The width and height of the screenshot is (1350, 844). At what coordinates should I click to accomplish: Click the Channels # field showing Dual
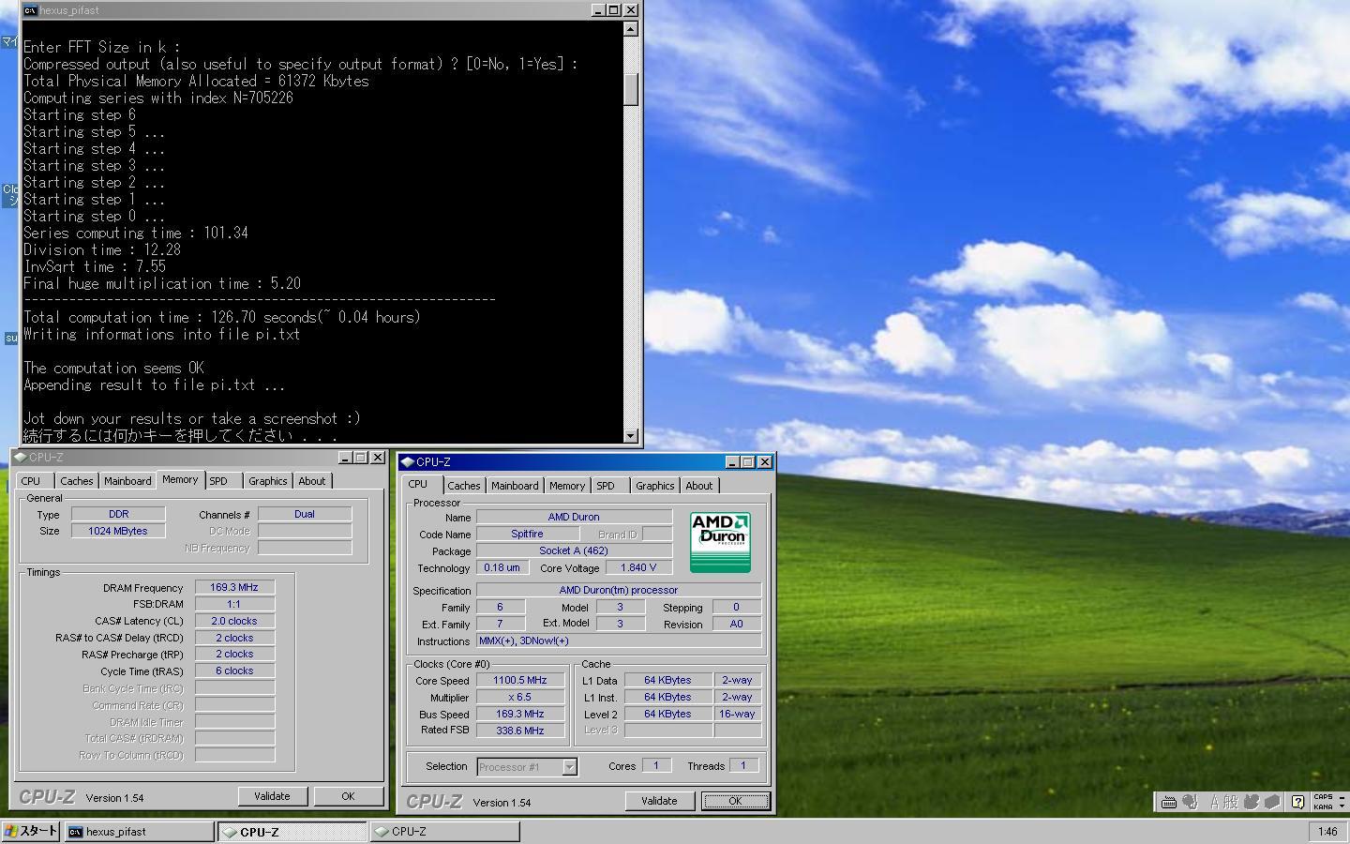click(x=305, y=514)
